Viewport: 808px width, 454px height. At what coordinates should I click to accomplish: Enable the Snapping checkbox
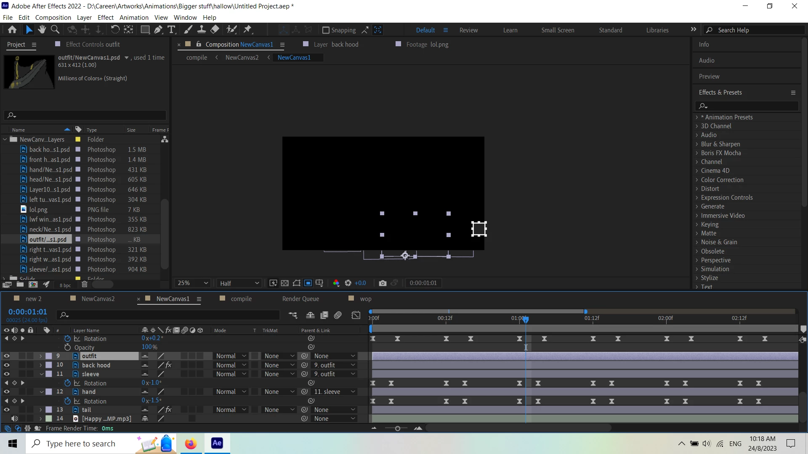(x=326, y=30)
